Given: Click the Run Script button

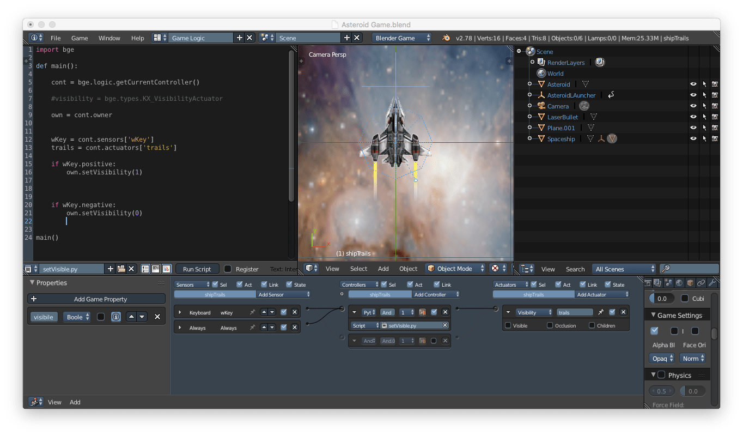Looking at the screenshot, I should 197,269.
